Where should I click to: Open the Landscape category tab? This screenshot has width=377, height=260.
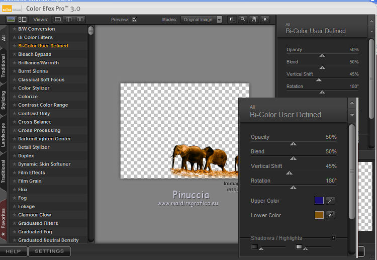(x=4, y=135)
